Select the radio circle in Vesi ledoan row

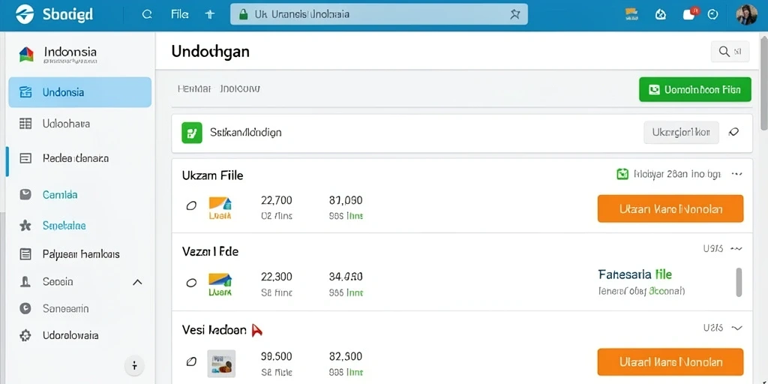tap(191, 361)
